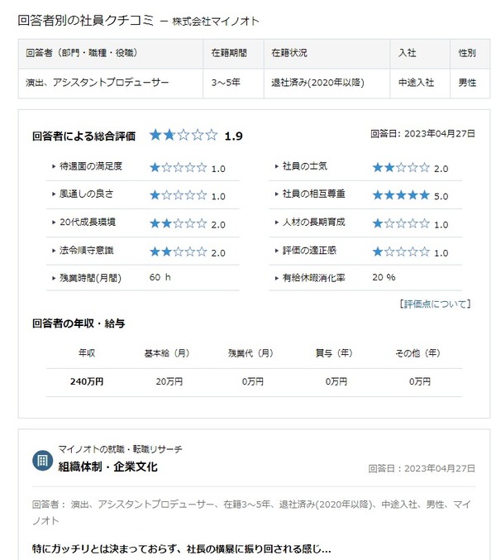Viewport: 496px width, 560px height.
Task: Select the 社員の相互尊重 label
Action: click(x=313, y=194)
